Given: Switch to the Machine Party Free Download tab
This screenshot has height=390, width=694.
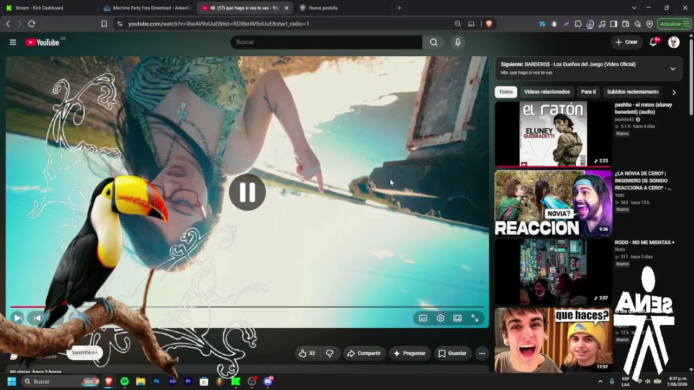Looking at the screenshot, I should tap(146, 8).
